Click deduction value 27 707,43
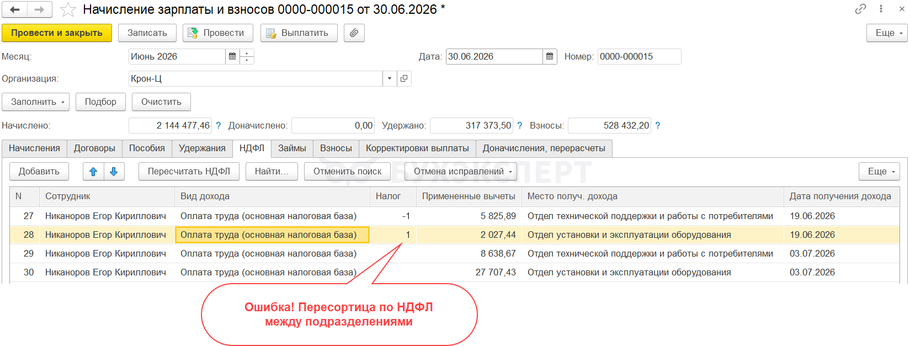This screenshot has width=910, height=346. pos(469,273)
